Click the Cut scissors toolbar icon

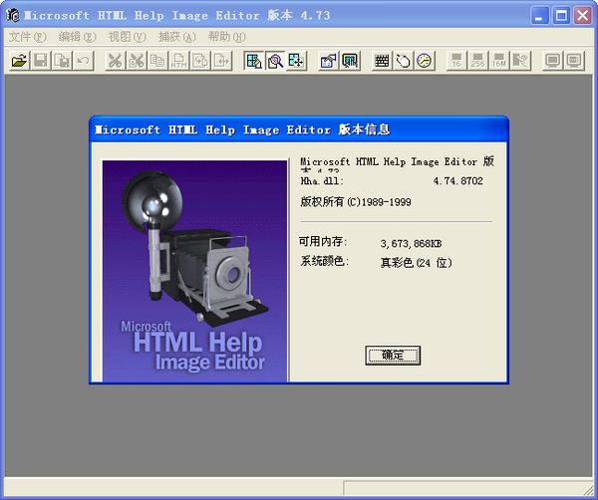(x=115, y=61)
